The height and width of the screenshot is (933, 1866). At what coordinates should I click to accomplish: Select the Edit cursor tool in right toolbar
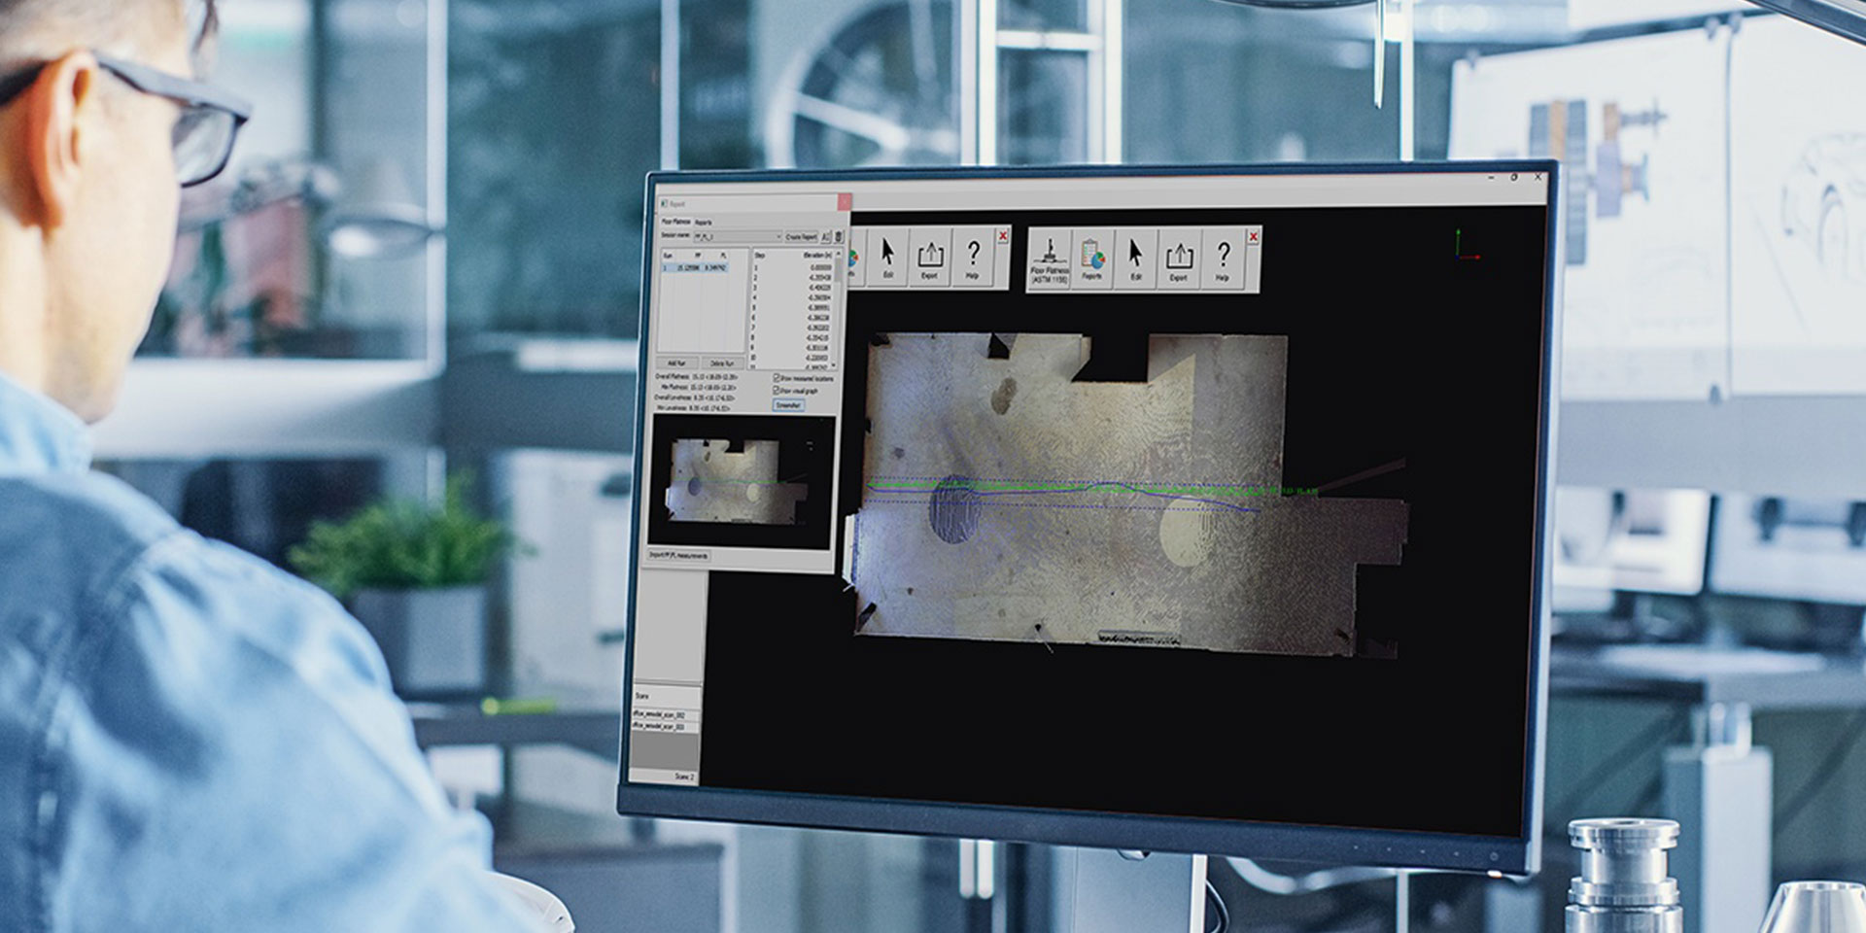pyautogui.click(x=1135, y=259)
